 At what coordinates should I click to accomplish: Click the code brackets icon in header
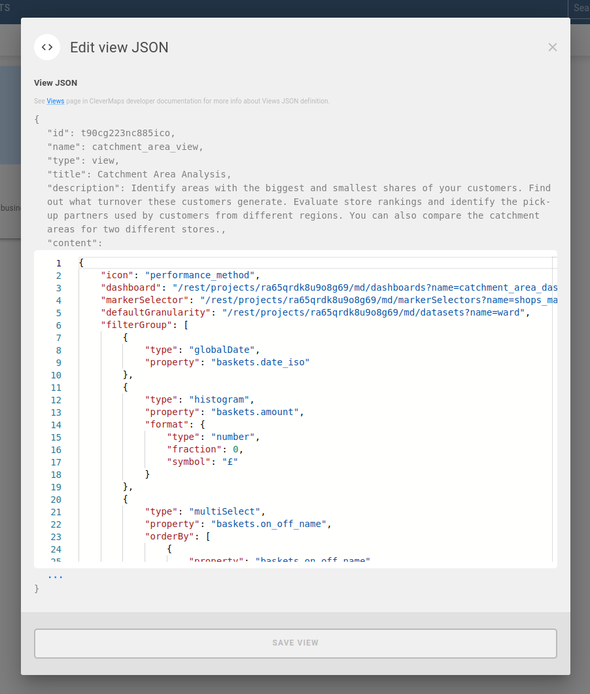(47, 47)
